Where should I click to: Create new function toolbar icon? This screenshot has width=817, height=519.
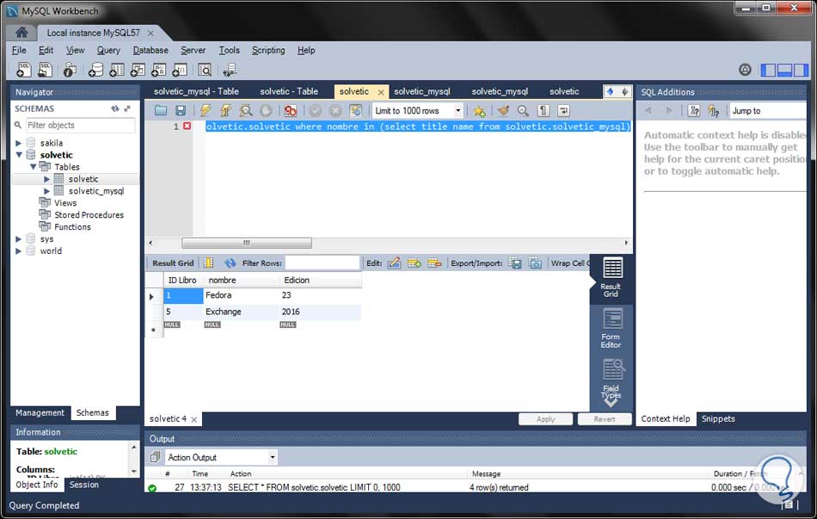180,70
